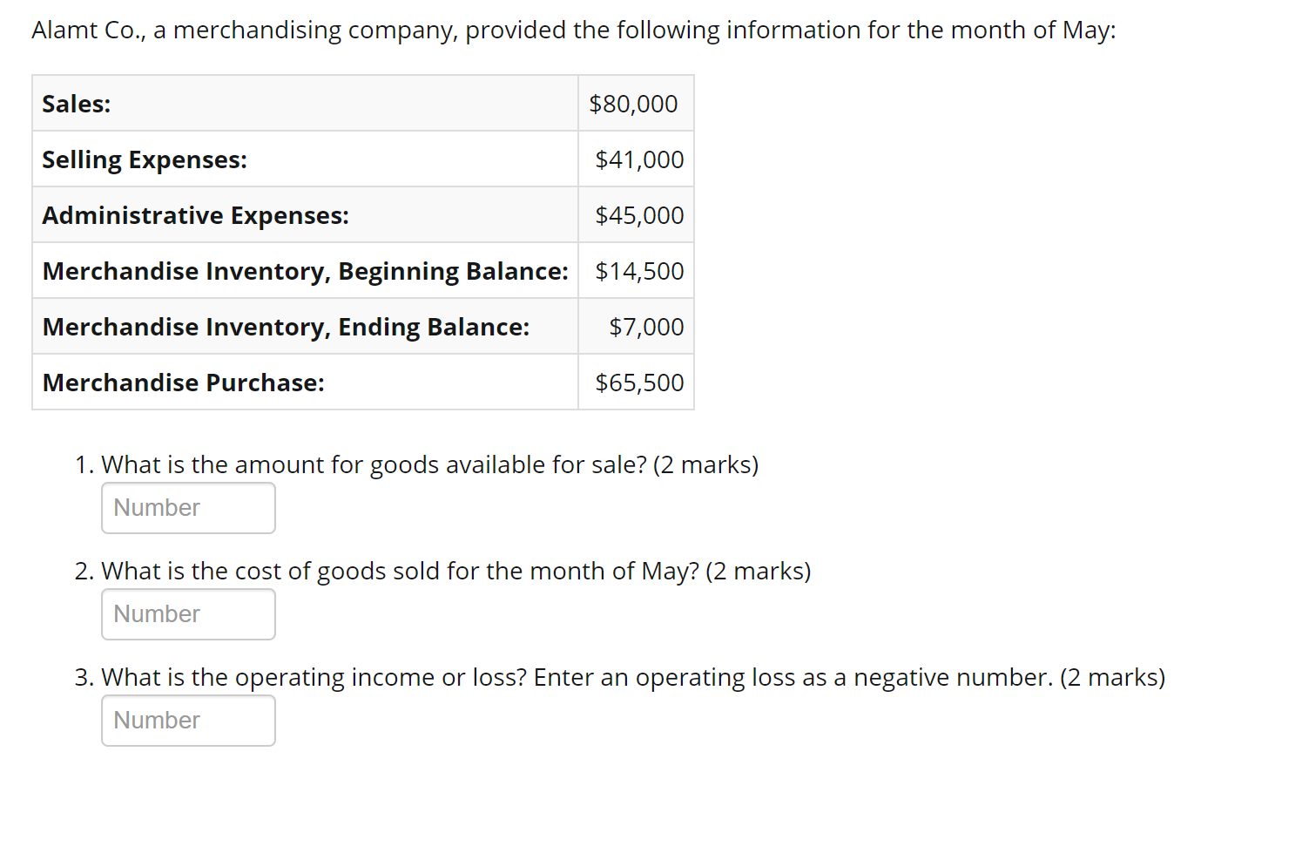The width and height of the screenshot is (1302, 860).
Task: Click the Selling Expenses row
Action: (x=305, y=159)
